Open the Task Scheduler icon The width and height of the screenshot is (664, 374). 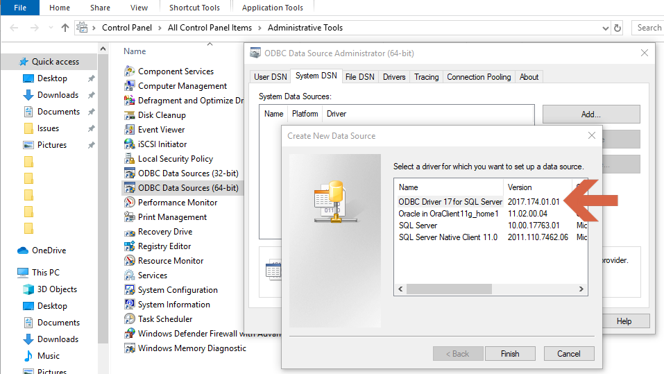pyautogui.click(x=129, y=319)
